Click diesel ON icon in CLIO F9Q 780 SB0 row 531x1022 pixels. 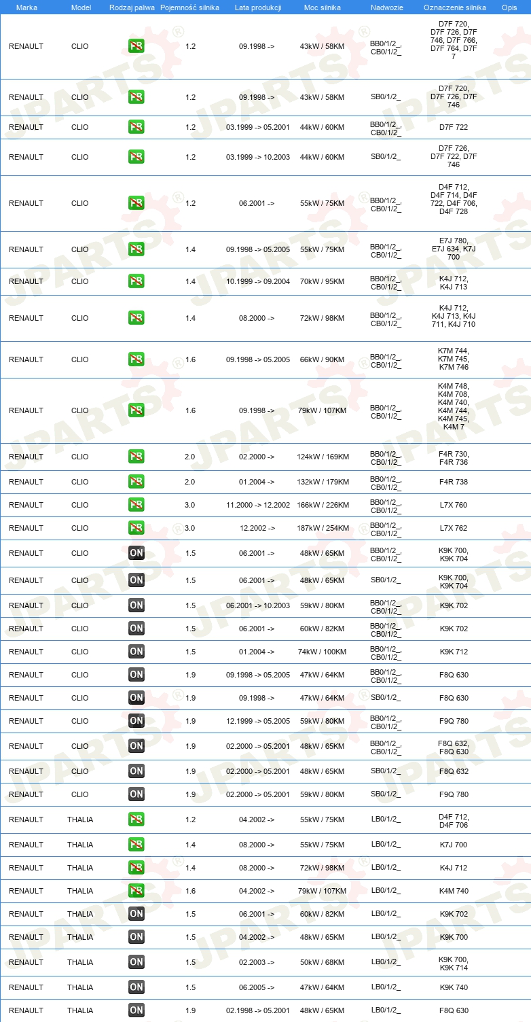point(136,794)
